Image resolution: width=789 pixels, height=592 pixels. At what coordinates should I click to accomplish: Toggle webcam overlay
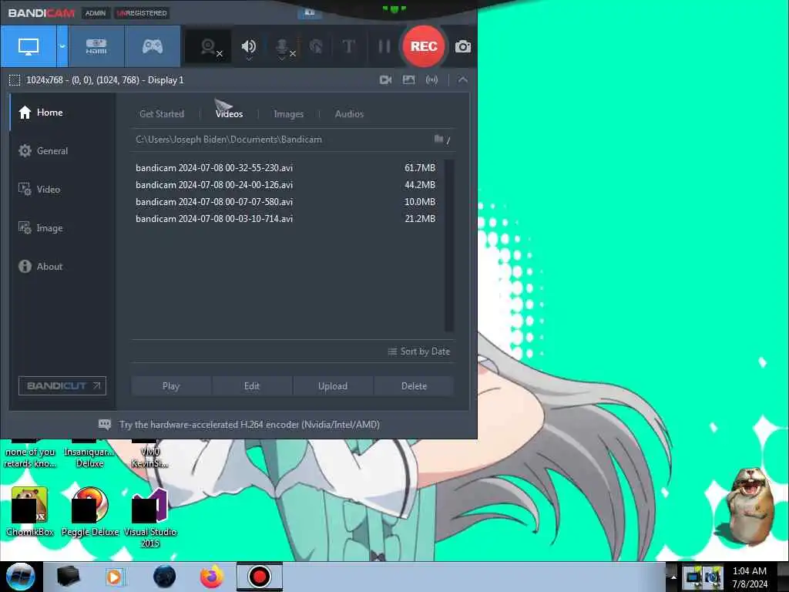pos(208,47)
